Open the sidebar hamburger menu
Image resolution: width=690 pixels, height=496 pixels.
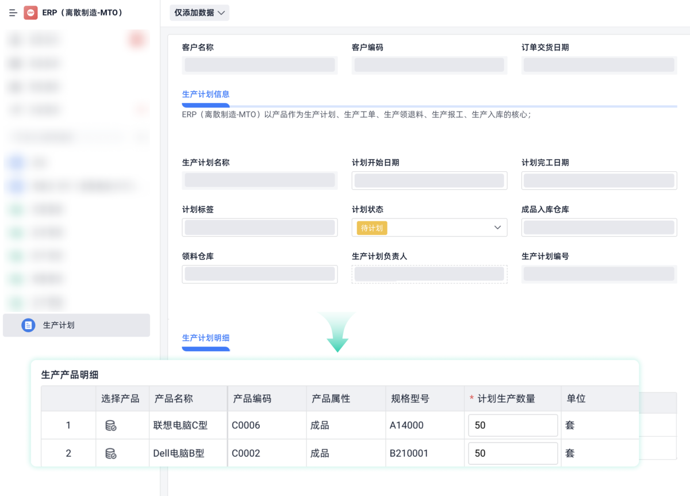[13, 13]
